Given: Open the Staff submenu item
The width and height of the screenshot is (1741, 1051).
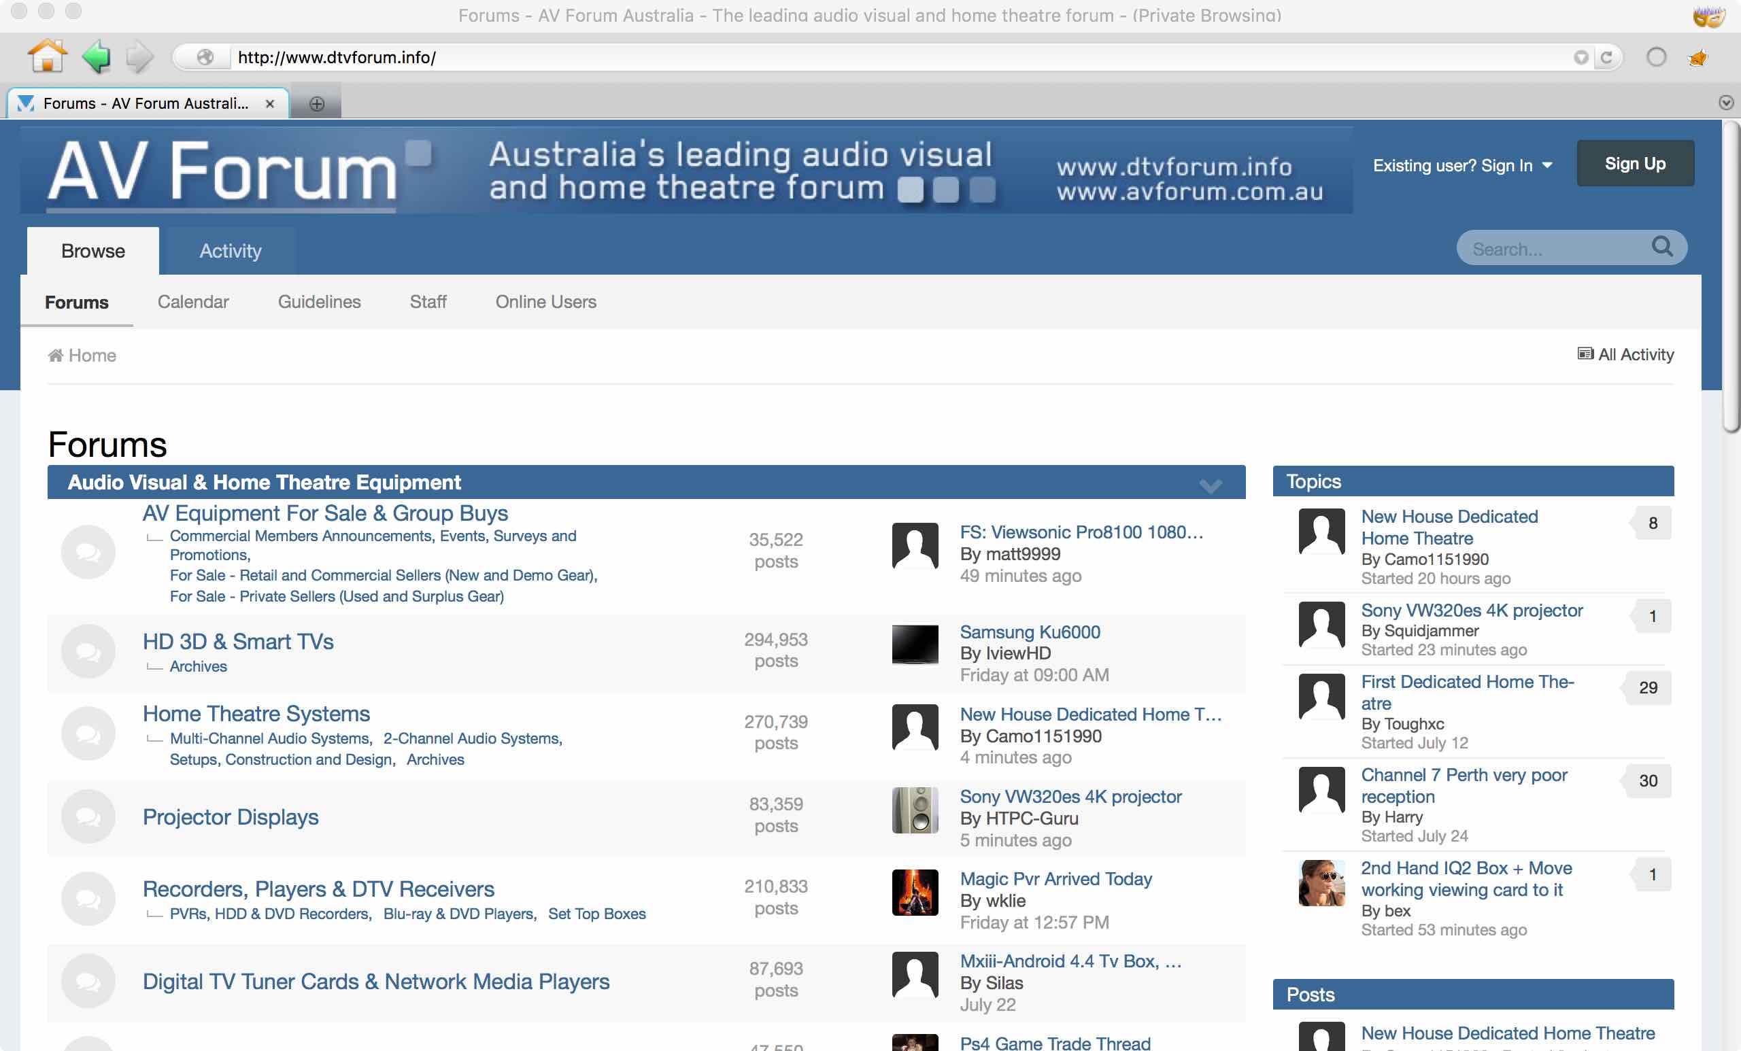Looking at the screenshot, I should 428,302.
